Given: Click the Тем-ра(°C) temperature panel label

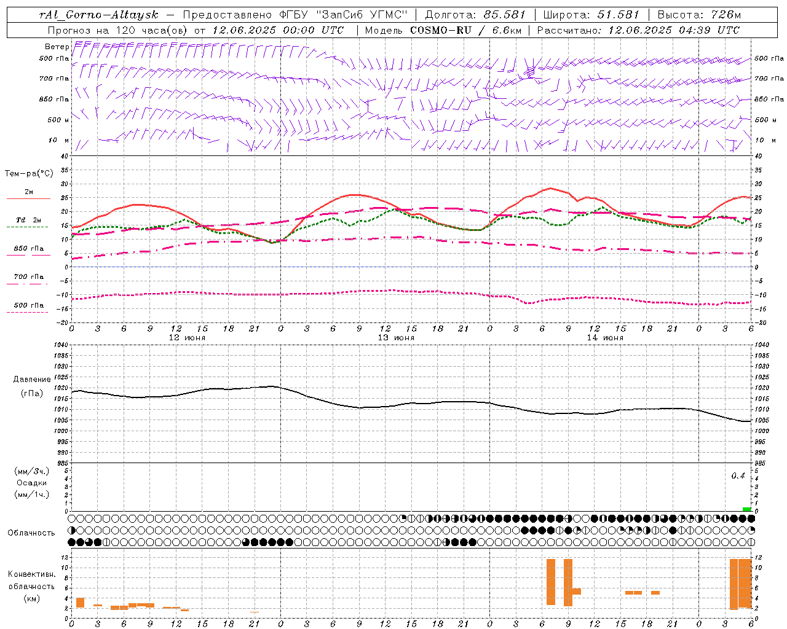Looking at the screenshot, I should 29,174.
